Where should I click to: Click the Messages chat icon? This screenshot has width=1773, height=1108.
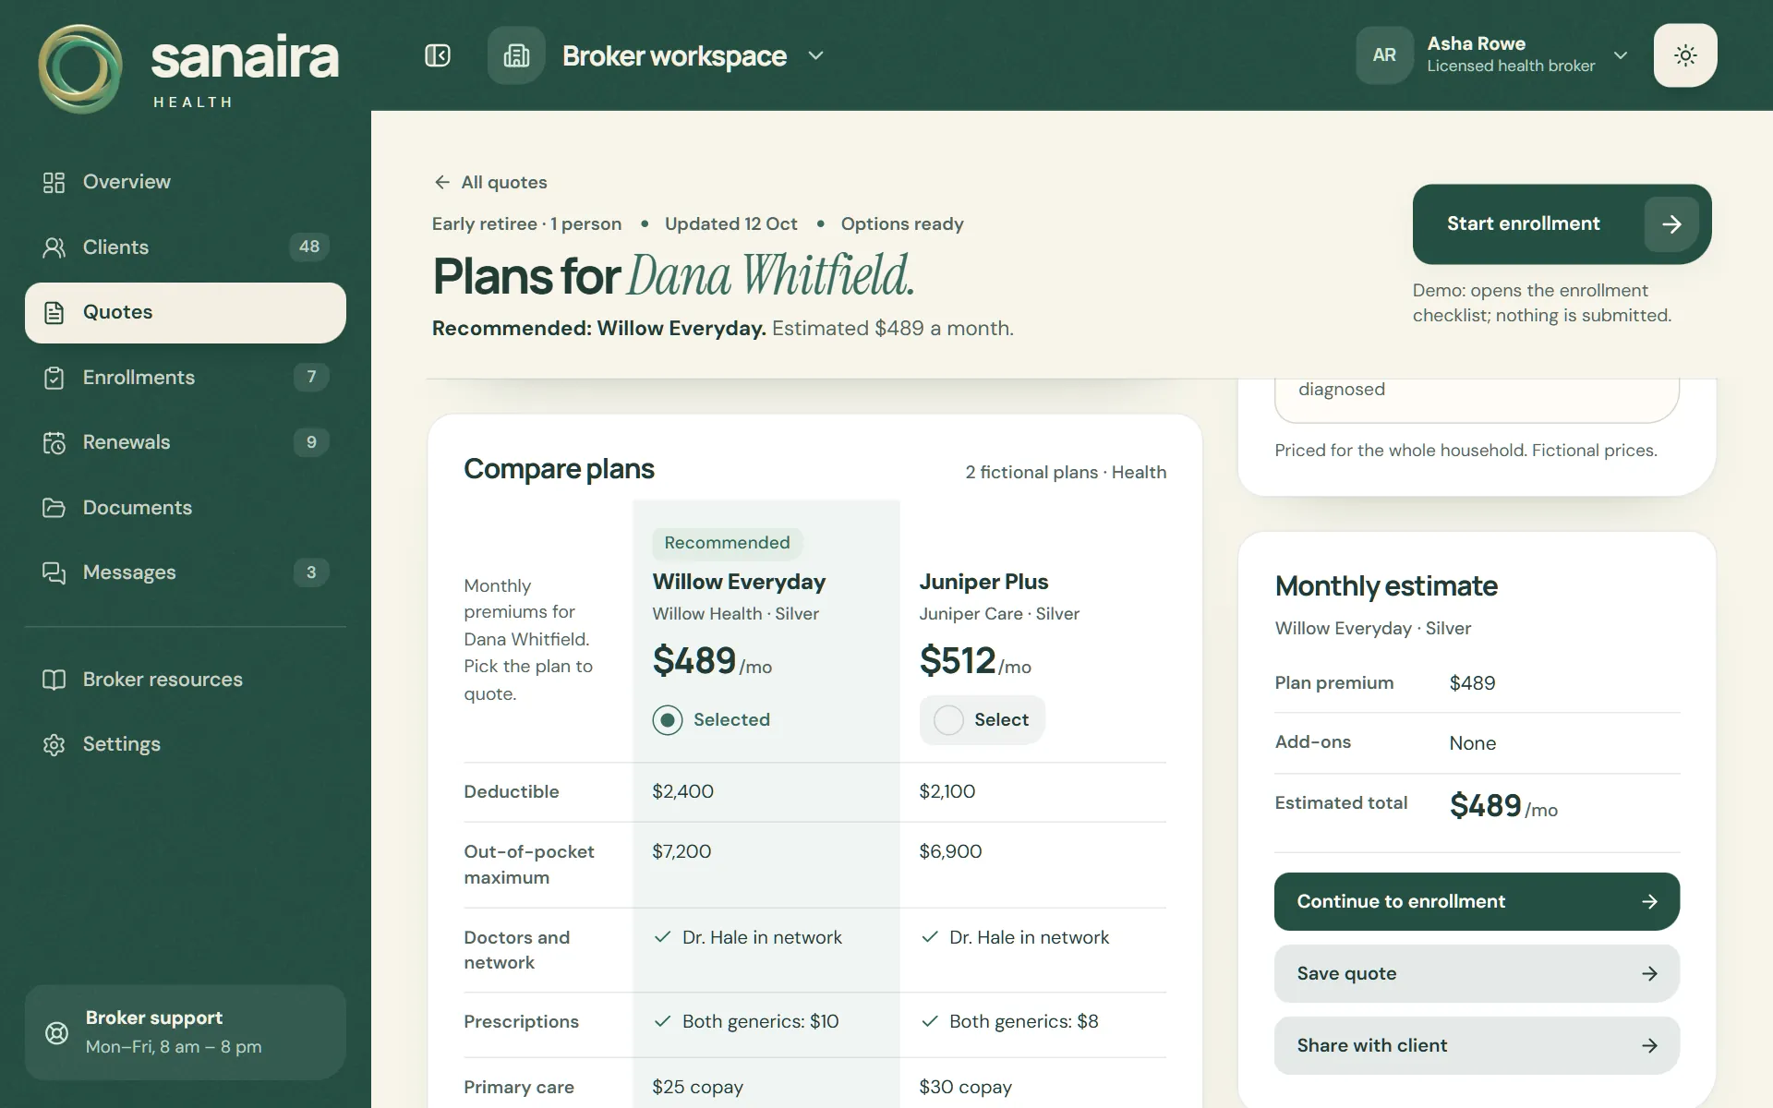click(54, 572)
